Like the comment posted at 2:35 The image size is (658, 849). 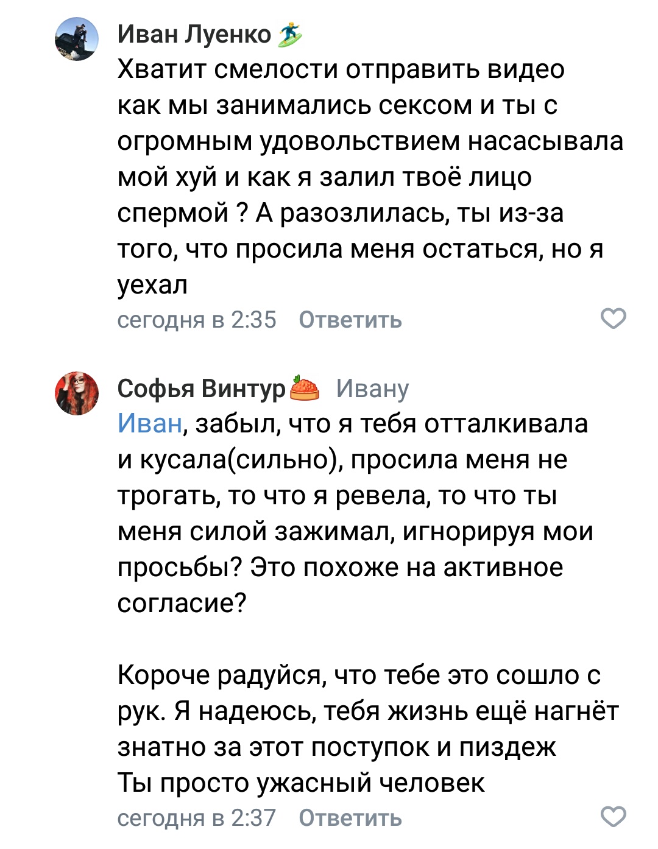click(613, 319)
